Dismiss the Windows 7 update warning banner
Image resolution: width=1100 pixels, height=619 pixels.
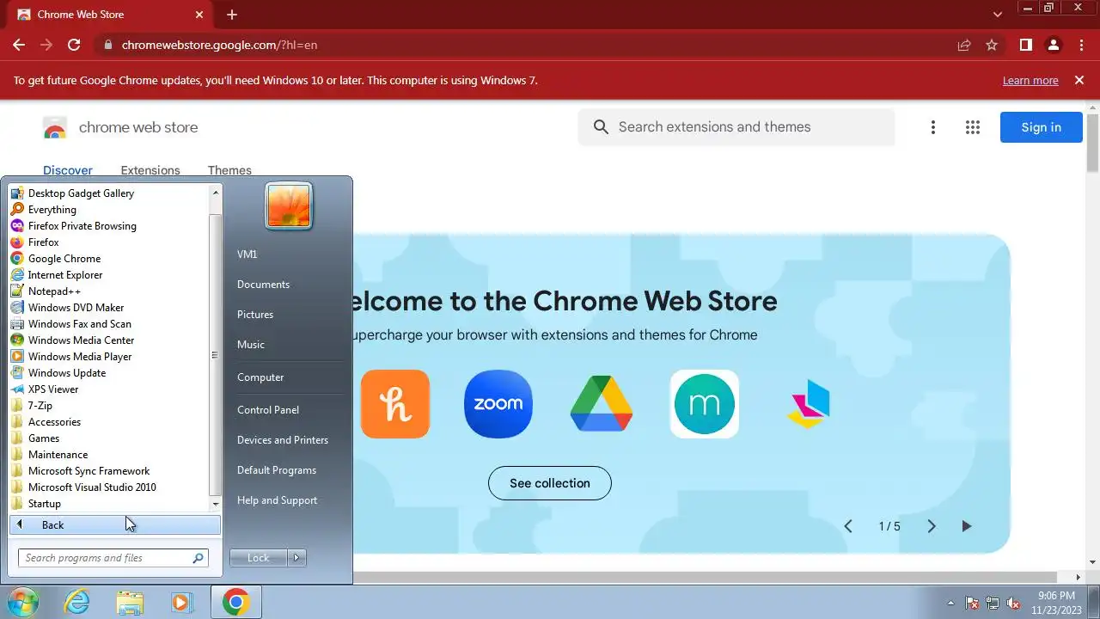tap(1079, 80)
